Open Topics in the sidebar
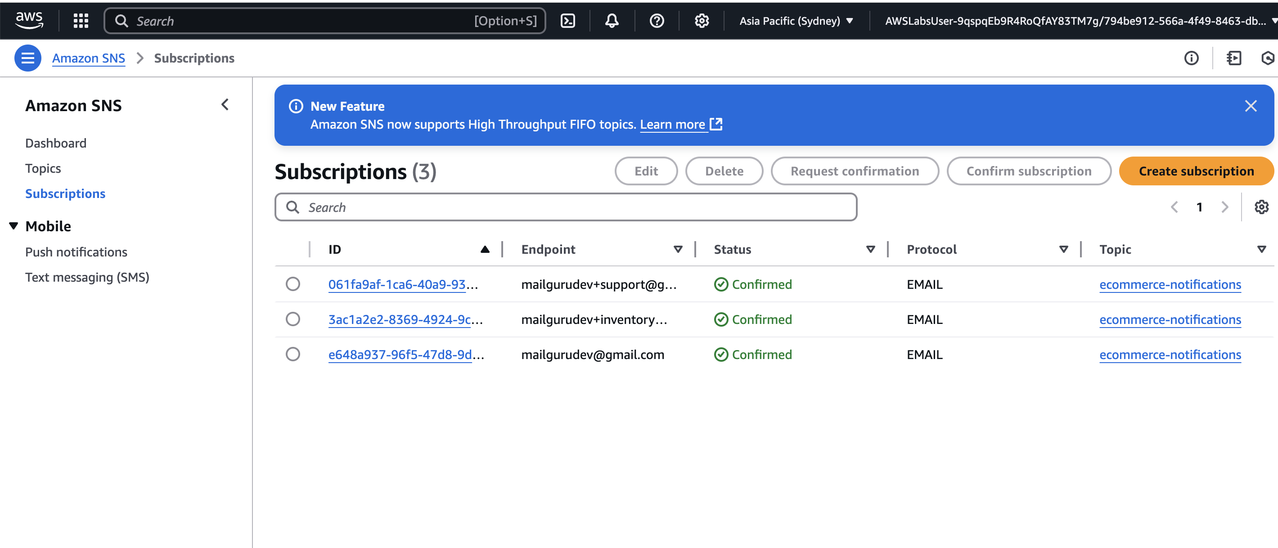Screen dimensions: 1278x548 click(43, 168)
